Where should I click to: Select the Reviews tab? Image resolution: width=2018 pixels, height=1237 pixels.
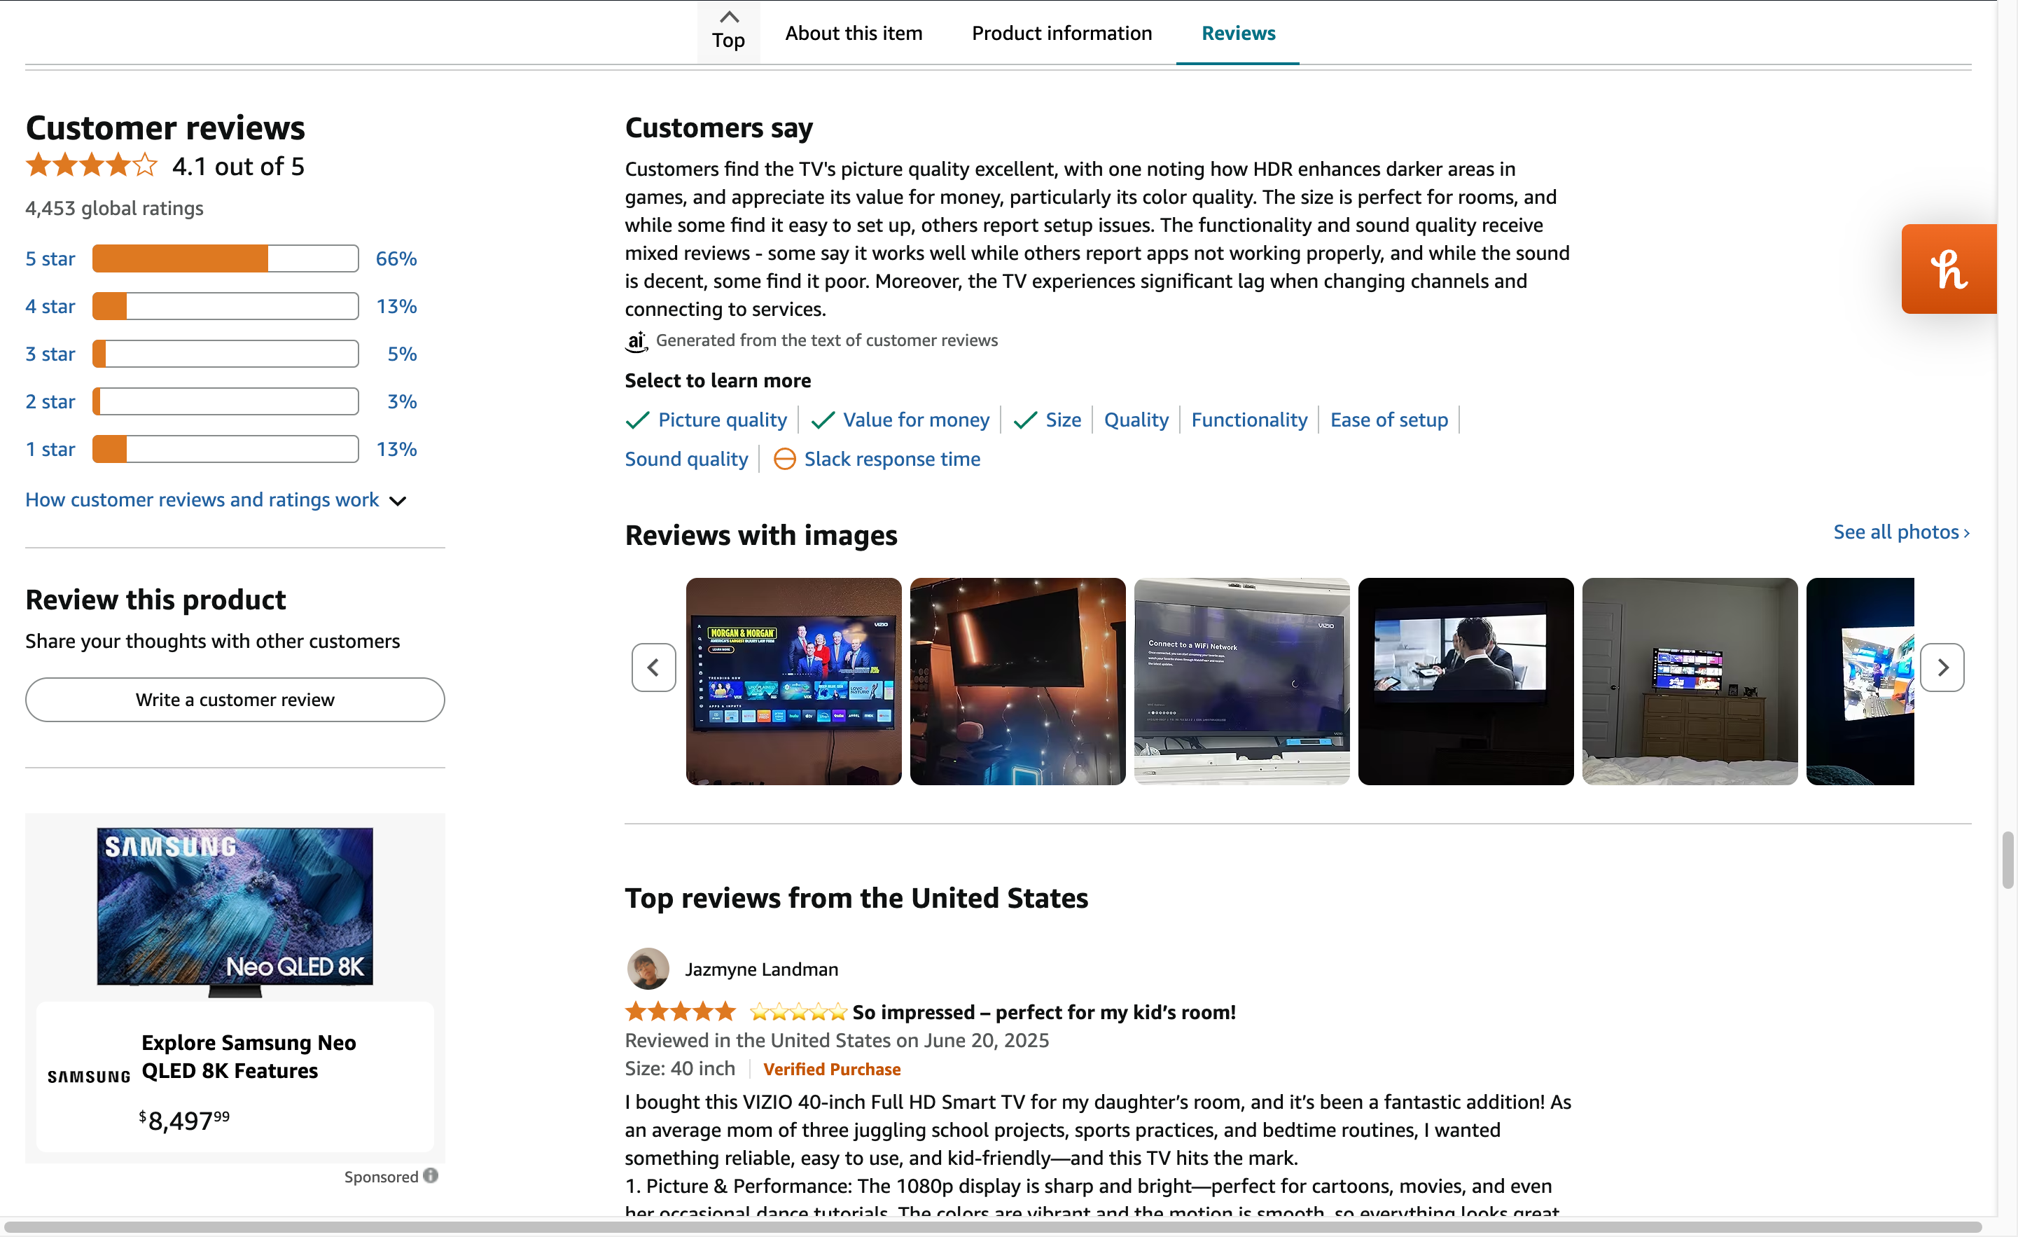coord(1238,33)
